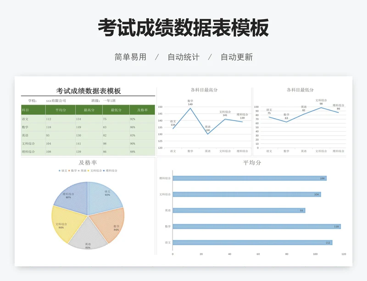Click the 语文 bar labeled 112

[x=253, y=242]
